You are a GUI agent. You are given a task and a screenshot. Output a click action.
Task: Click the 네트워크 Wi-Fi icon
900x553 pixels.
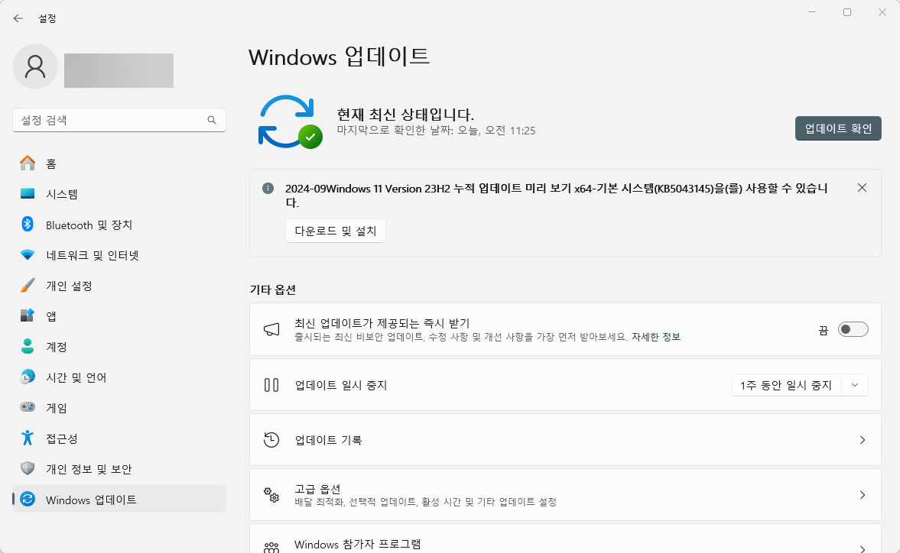tap(28, 254)
